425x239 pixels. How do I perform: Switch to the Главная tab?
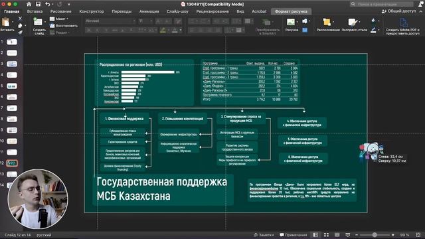[x=12, y=11]
